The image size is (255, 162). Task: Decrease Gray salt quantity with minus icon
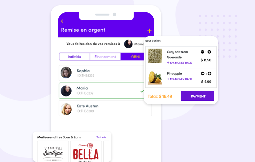[x=202, y=52]
